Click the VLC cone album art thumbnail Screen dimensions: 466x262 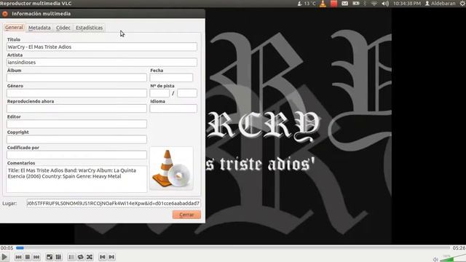click(171, 168)
